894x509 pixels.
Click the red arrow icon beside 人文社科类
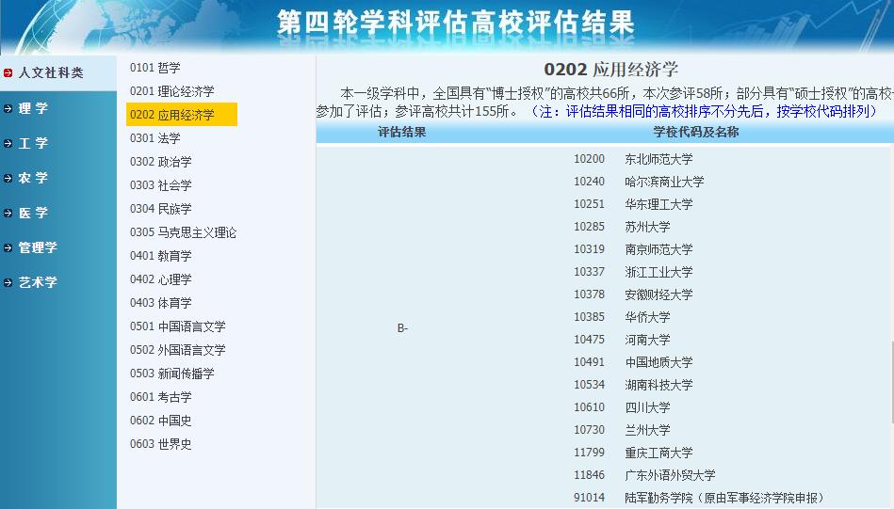tap(8, 72)
